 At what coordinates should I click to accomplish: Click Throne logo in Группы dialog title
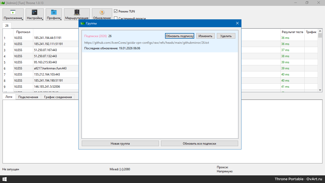[x=83, y=23]
